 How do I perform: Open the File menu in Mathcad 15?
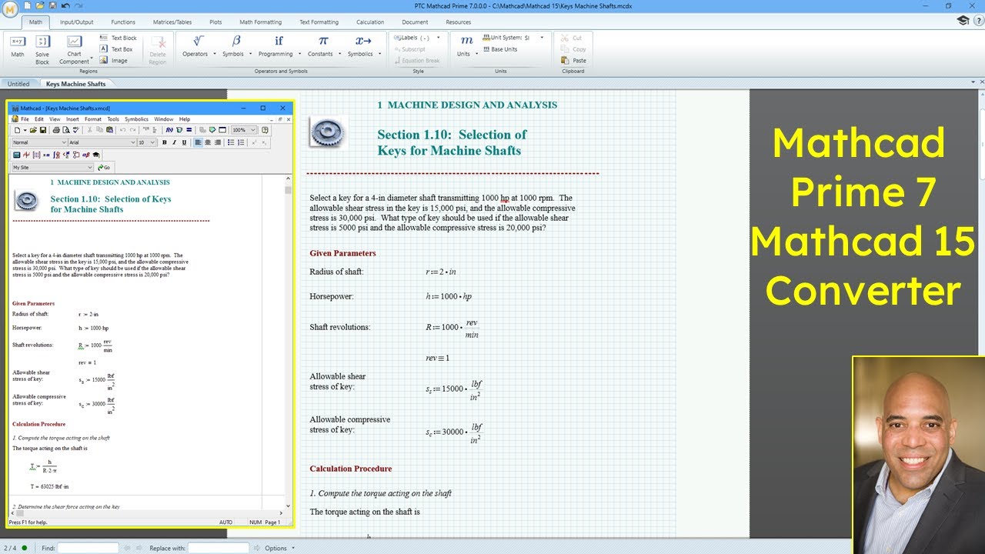pyautogui.click(x=25, y=119)
